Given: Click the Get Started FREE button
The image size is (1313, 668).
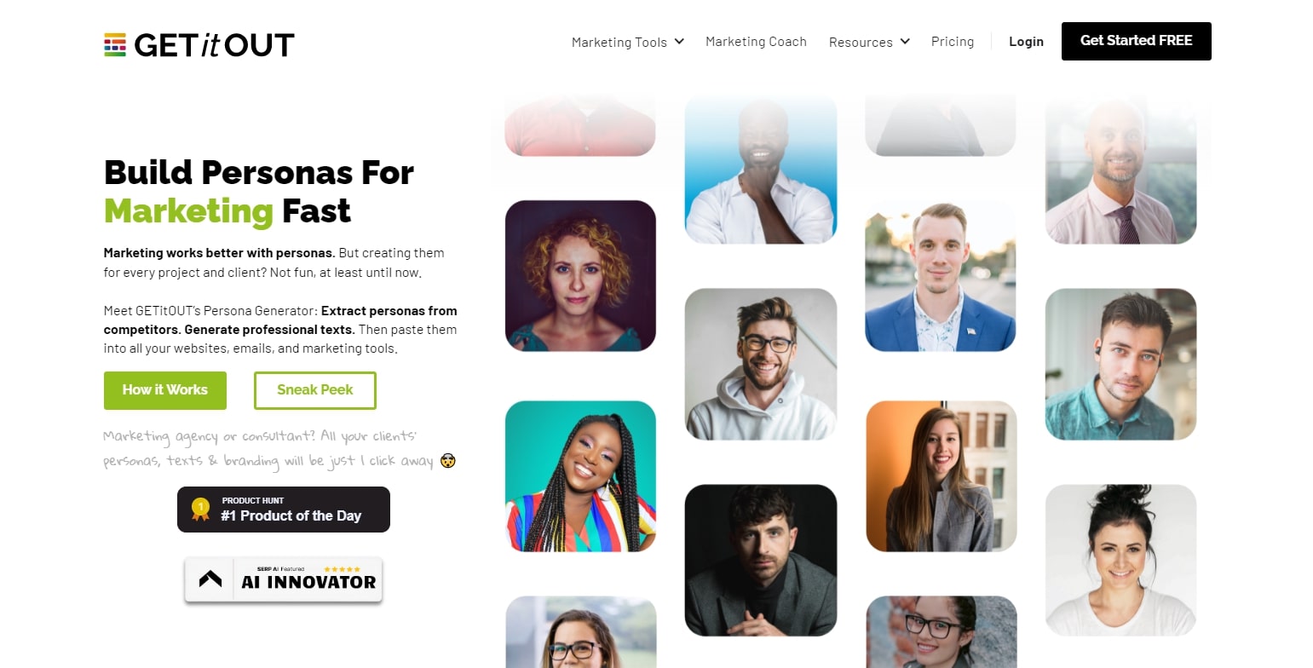Looking at the screenshot, I should click(x=1137, y=41).
